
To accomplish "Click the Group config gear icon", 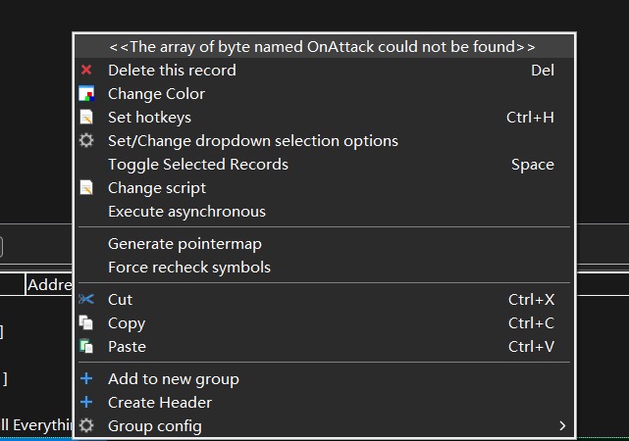I will (x=86, y=426).
